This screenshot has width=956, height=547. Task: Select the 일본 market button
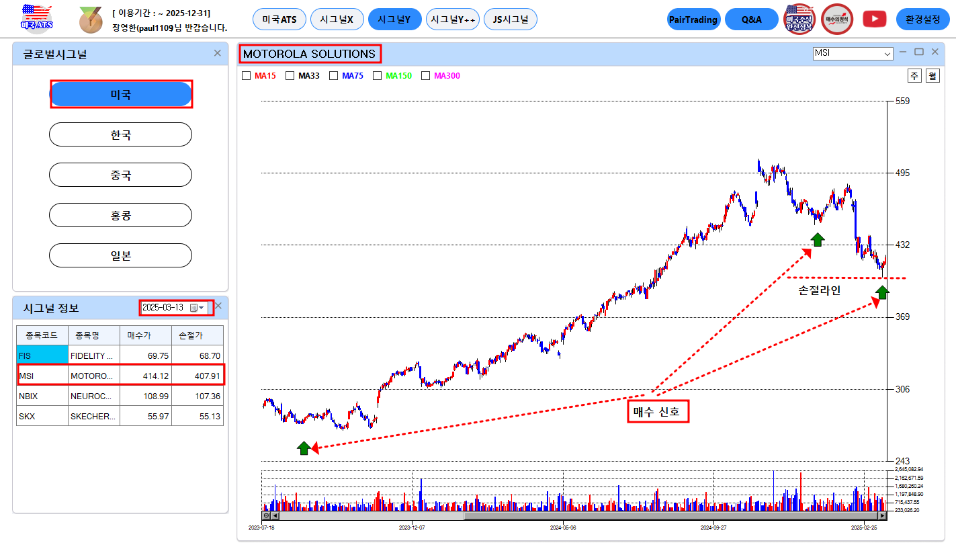pyautogui.click(x=121, y=255)
